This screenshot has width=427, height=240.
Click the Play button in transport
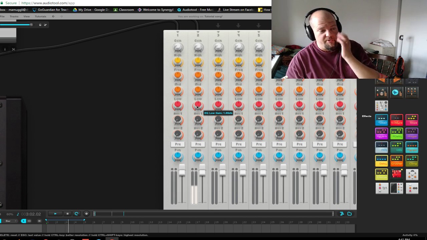[x=55, y=214]
